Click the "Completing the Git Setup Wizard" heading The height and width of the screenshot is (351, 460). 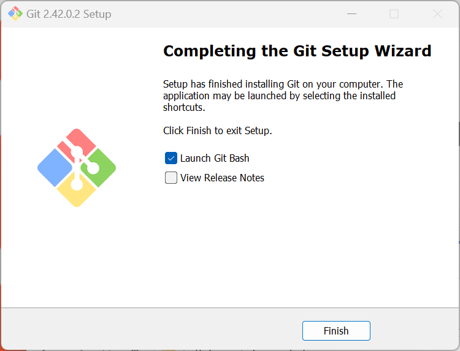[297, 51]
